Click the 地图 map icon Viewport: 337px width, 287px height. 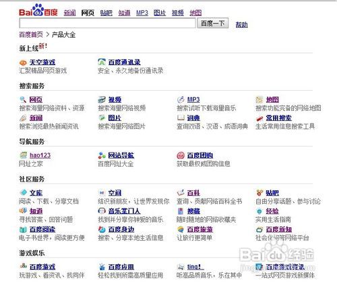(x=259, y=99)
